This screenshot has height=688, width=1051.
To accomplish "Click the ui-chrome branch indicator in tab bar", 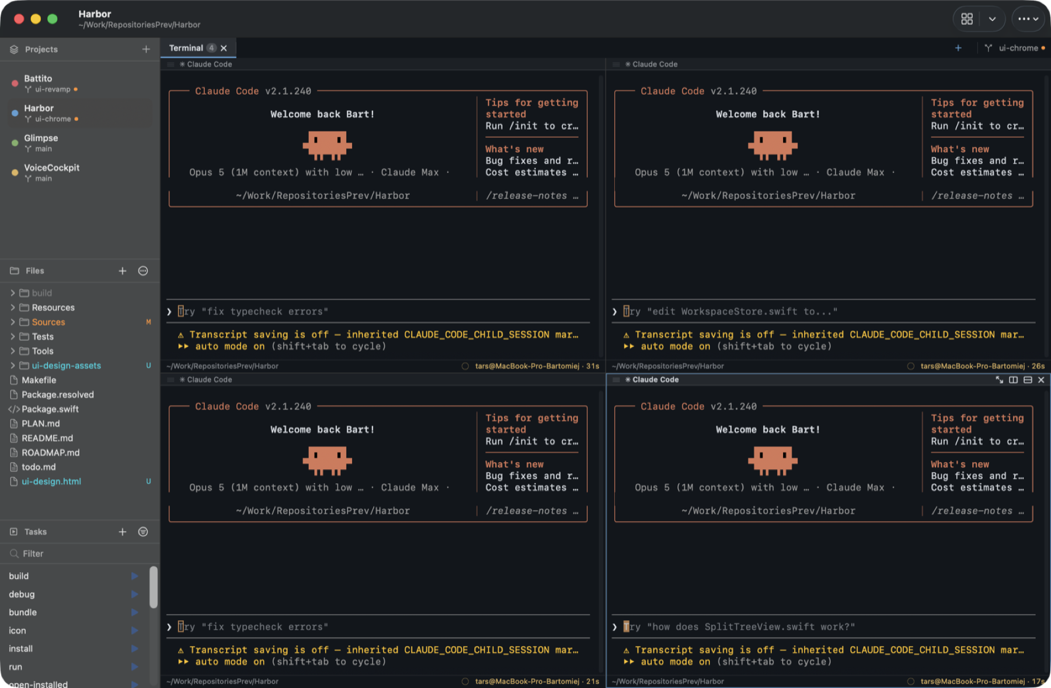I will [x=1014, y=48].
